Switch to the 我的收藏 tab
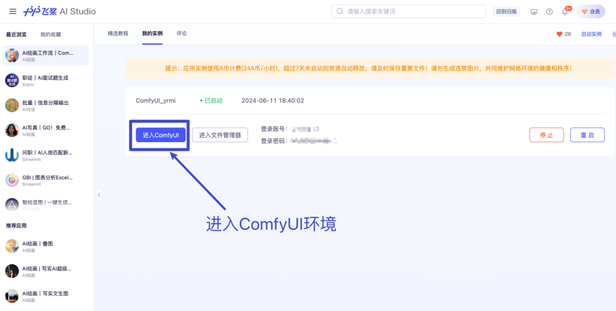Viewport: 616px width, 311px height. (x=51, y=35)
